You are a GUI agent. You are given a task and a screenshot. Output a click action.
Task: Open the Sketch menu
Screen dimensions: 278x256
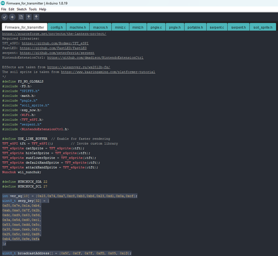point(22,9)
